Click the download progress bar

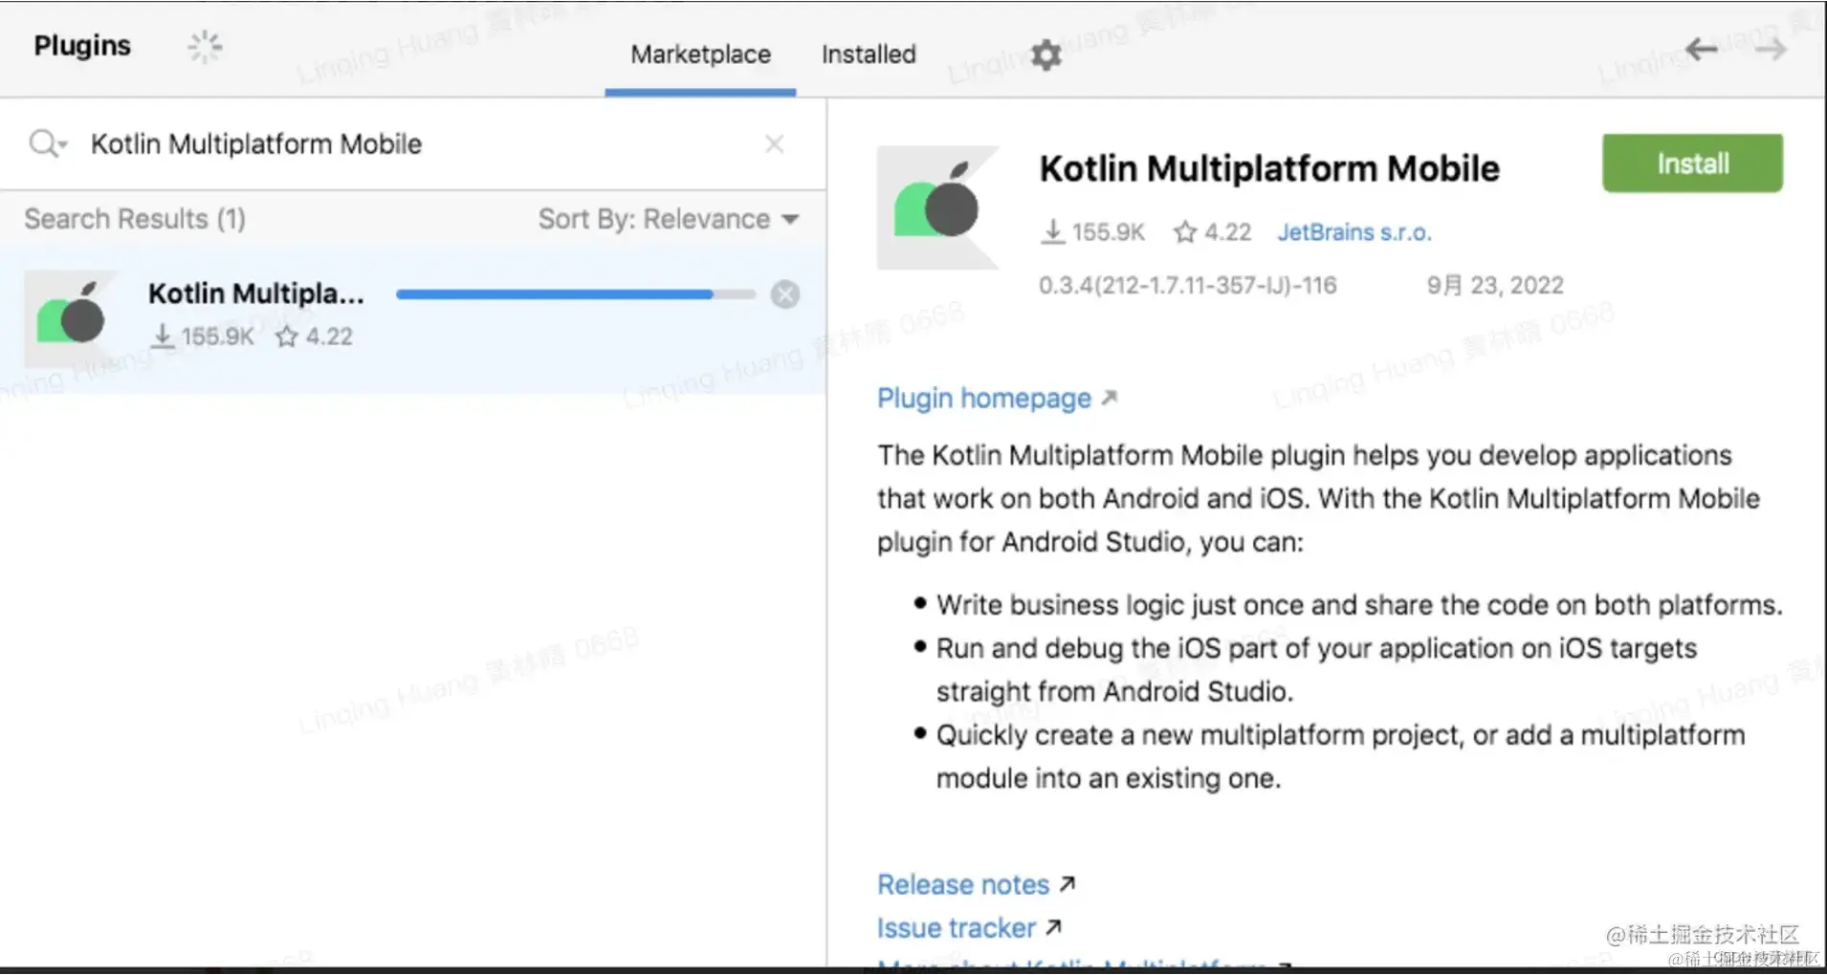(575, 294)
